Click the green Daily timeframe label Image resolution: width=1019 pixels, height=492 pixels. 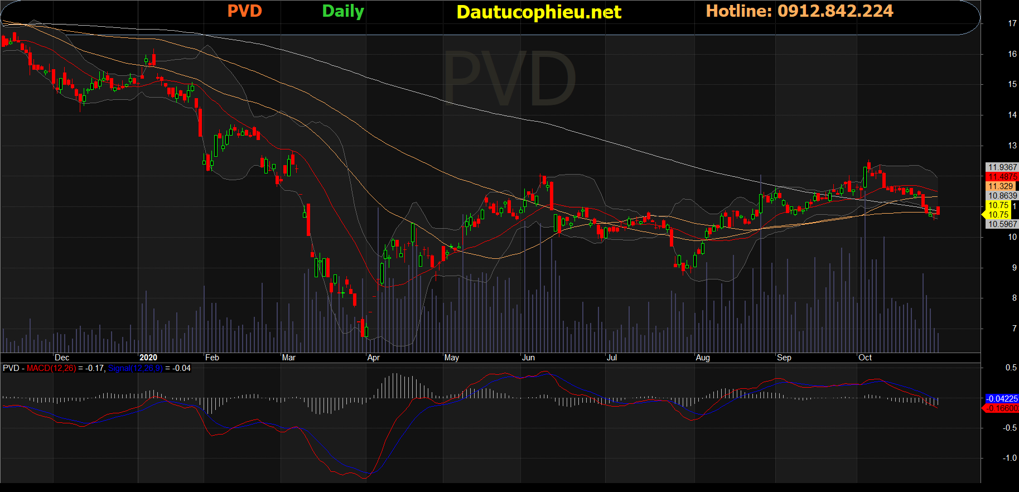342,11
